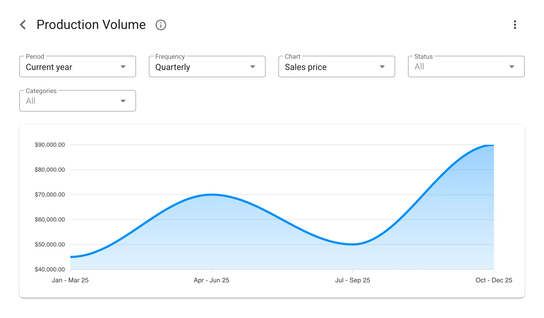Open the Status filter set to All
Screen dimensions: 544x318
coord(466,66)
